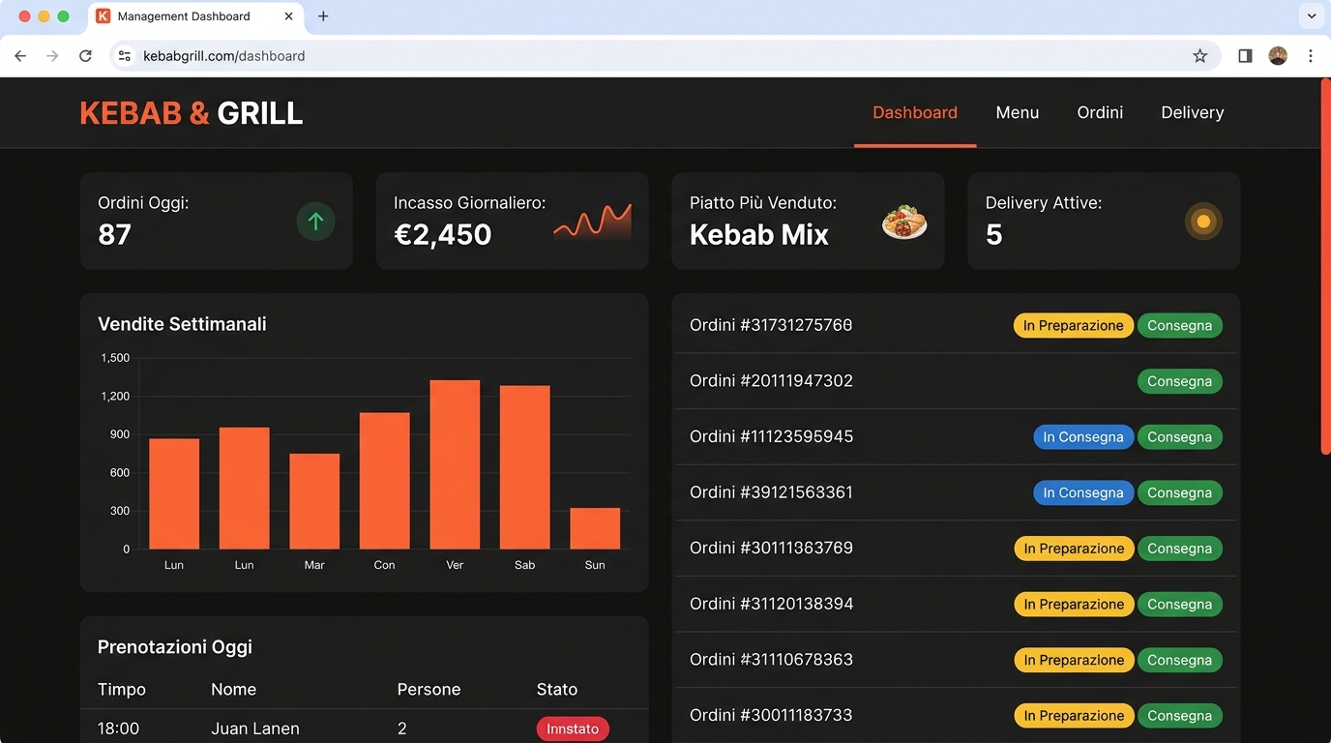Toggle In Preparazione status on order #31731275766

[x=1074, y=325]
